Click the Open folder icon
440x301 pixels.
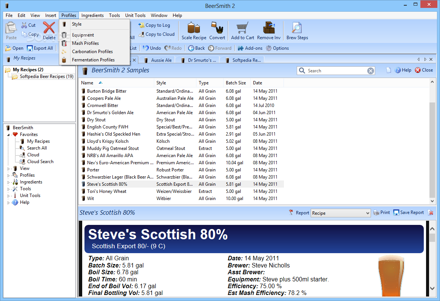click(8, 48)
